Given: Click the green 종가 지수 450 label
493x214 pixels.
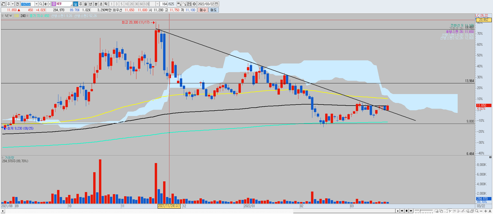Looking at the screenshot, I should 39,16.
